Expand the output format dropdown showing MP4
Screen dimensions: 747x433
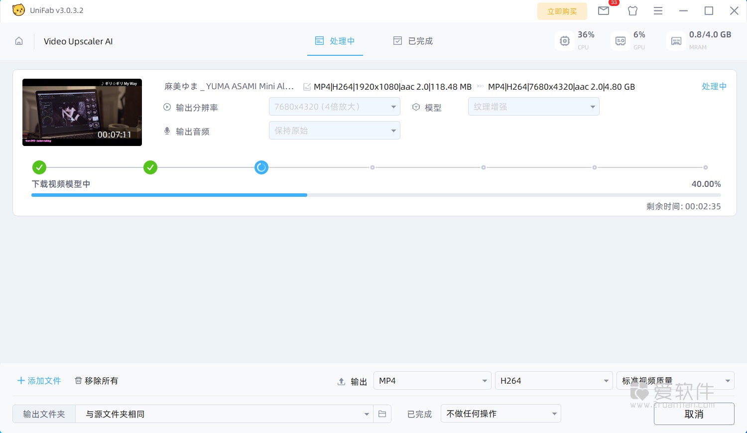click(432, 380)
